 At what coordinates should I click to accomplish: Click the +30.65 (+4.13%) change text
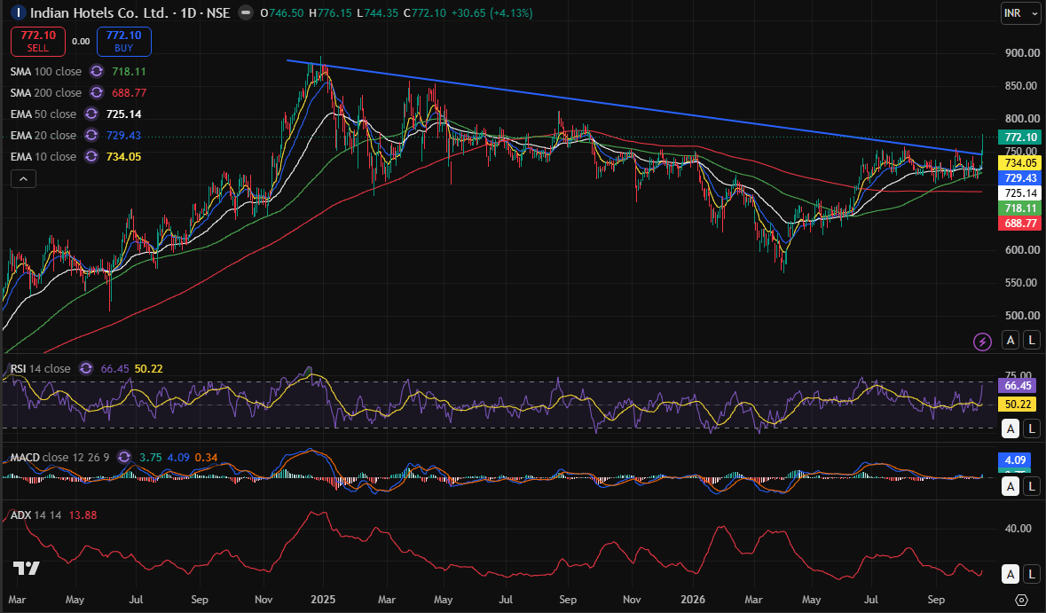[x=492, y=12]
